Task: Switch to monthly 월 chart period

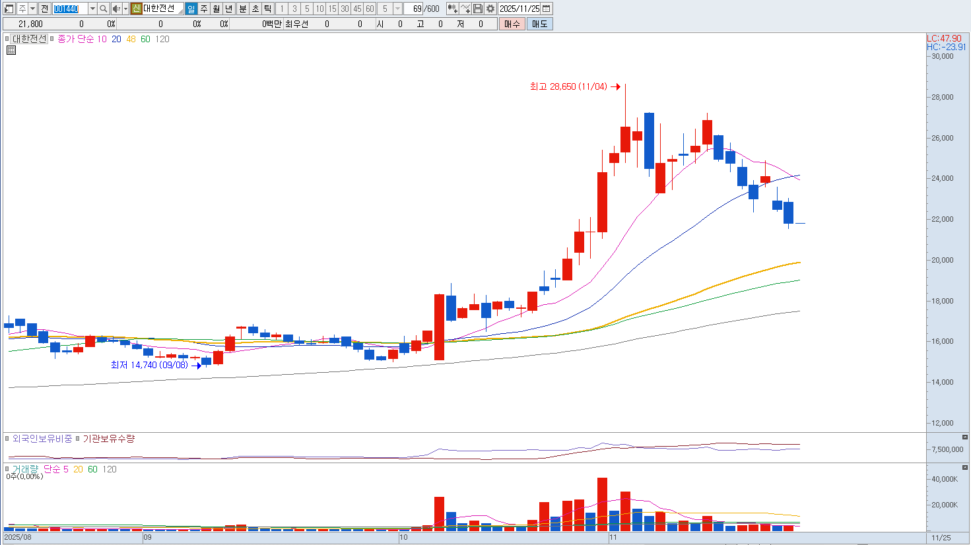Action: [217, 9]
